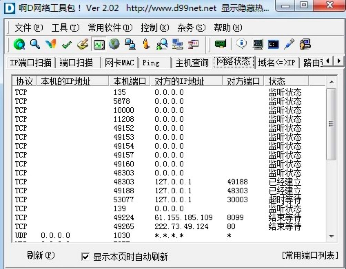This screenshot has height=269, width=346.
Task: Sort by the 本机端口 column header
Action: coord(130,81)
